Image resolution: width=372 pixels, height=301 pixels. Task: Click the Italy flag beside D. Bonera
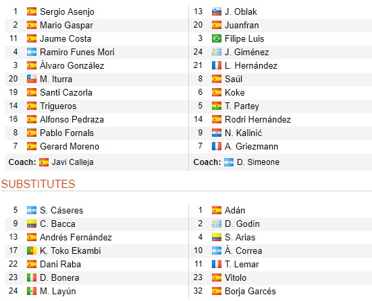[32, 278]
